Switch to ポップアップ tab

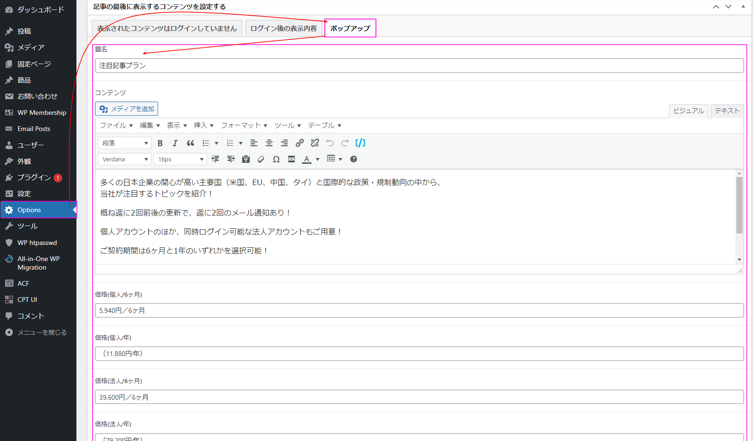(x=350, y=28)
